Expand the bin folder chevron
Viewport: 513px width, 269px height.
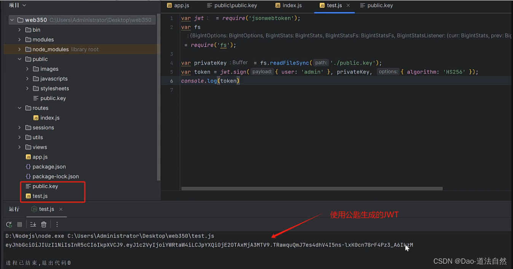(x=19, y=30)
